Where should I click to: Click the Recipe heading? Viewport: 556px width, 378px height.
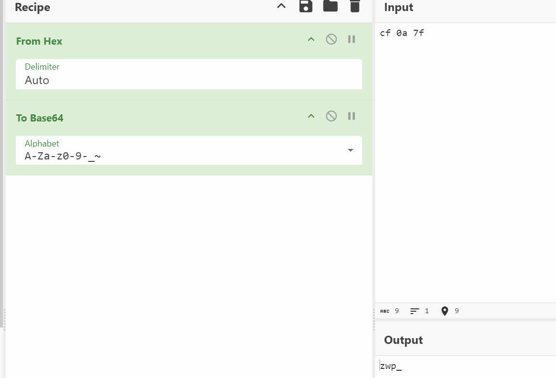[x=33, y=7]
